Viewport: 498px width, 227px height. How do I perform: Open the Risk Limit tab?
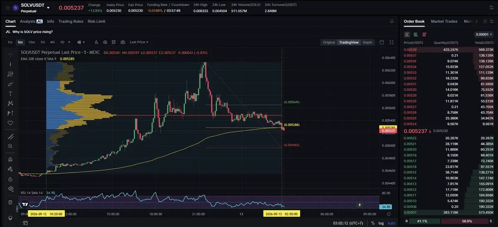(96, 21)
